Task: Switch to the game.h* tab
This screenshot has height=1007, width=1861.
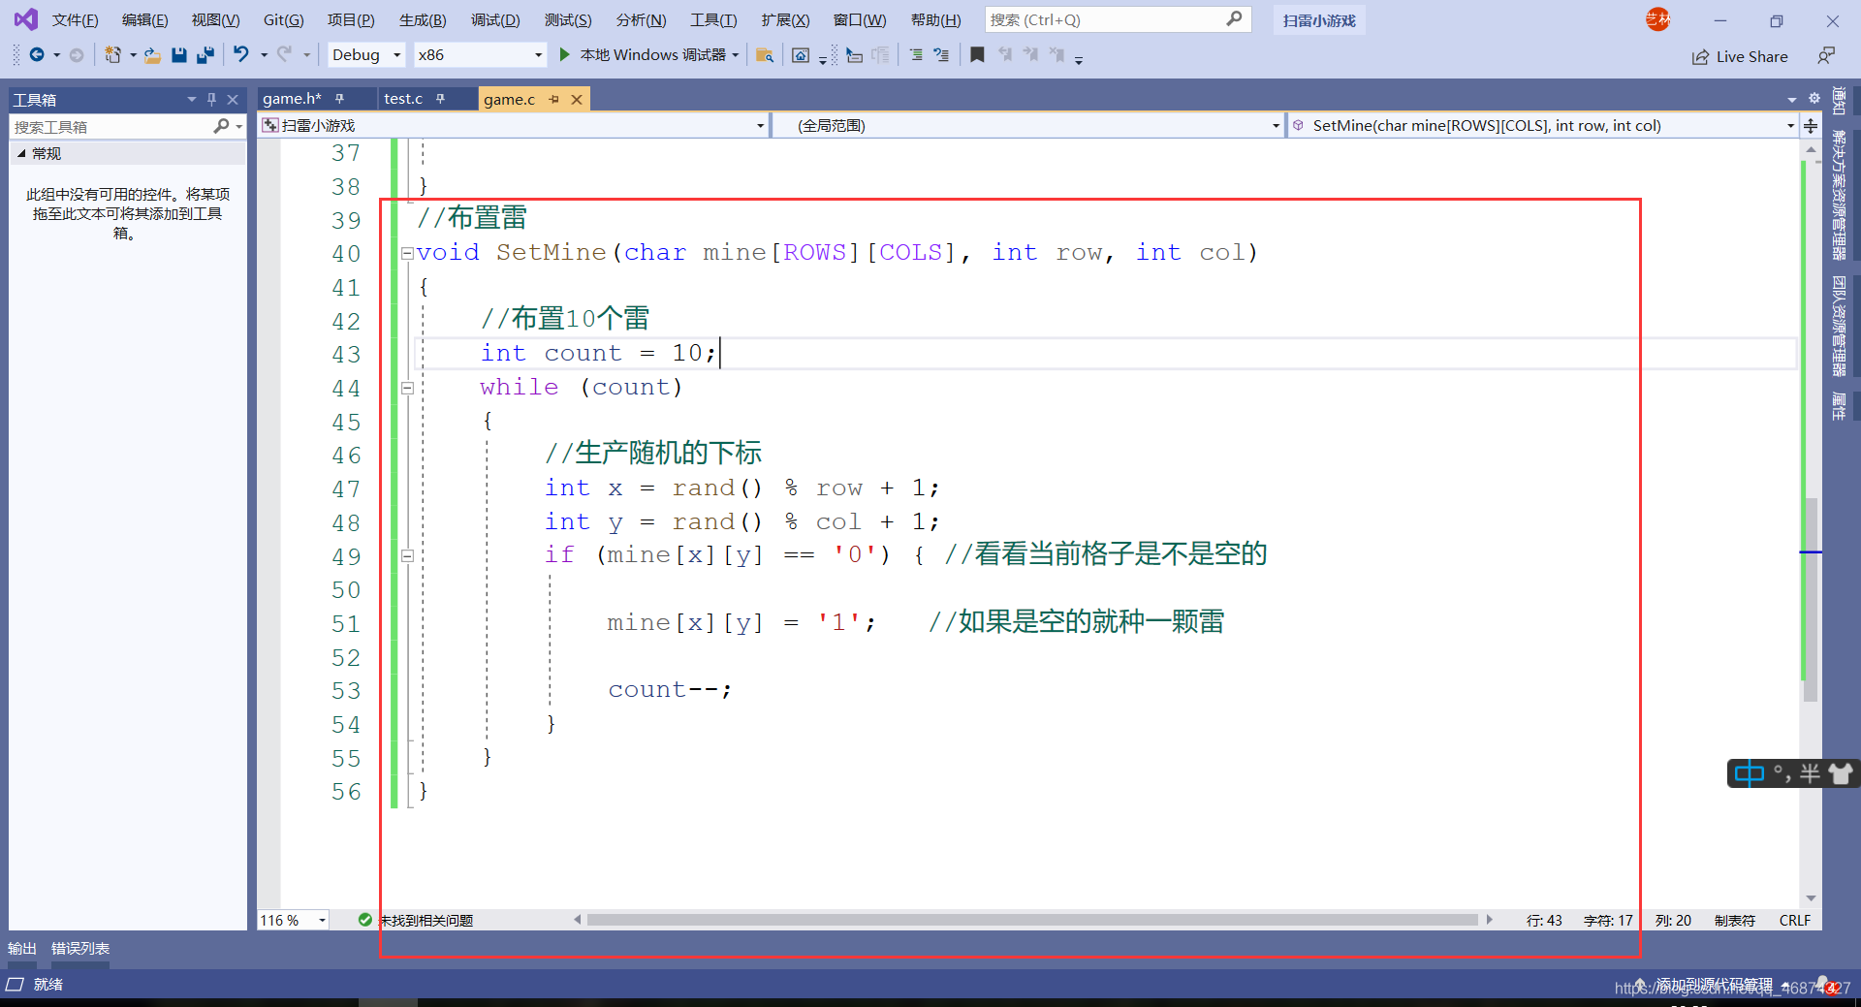Action: click(292, 99)
